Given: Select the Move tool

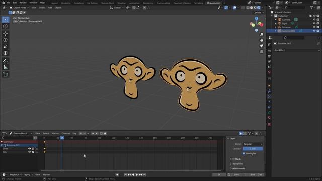Looking at the screenshot, I should tap(6, 34).
